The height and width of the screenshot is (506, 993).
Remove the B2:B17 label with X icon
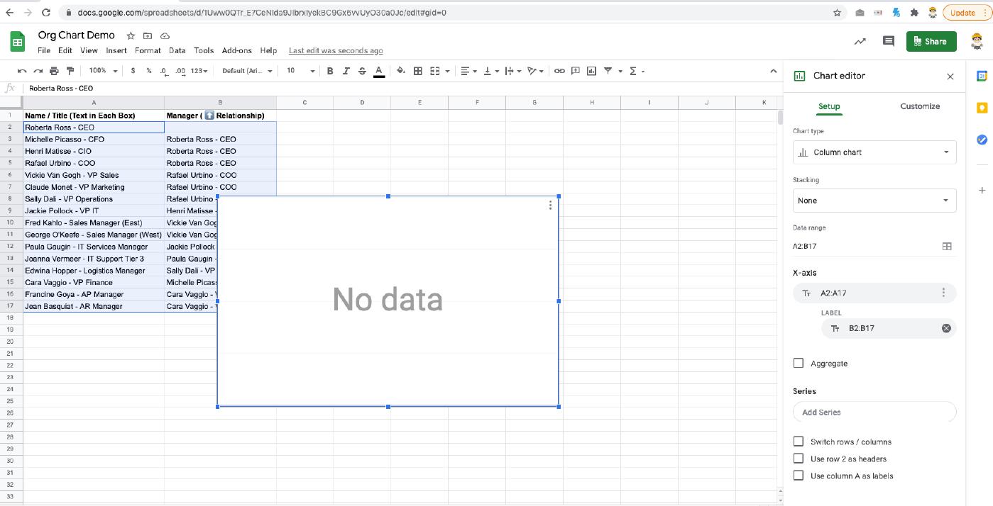coord(945,328)
